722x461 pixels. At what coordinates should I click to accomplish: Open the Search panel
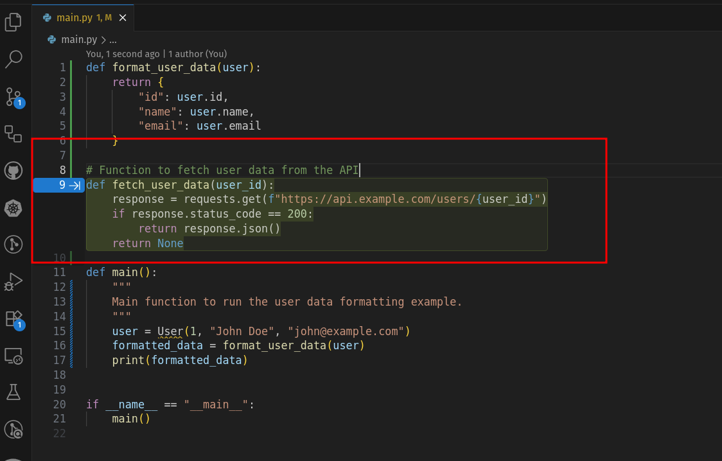pos(13,60)
